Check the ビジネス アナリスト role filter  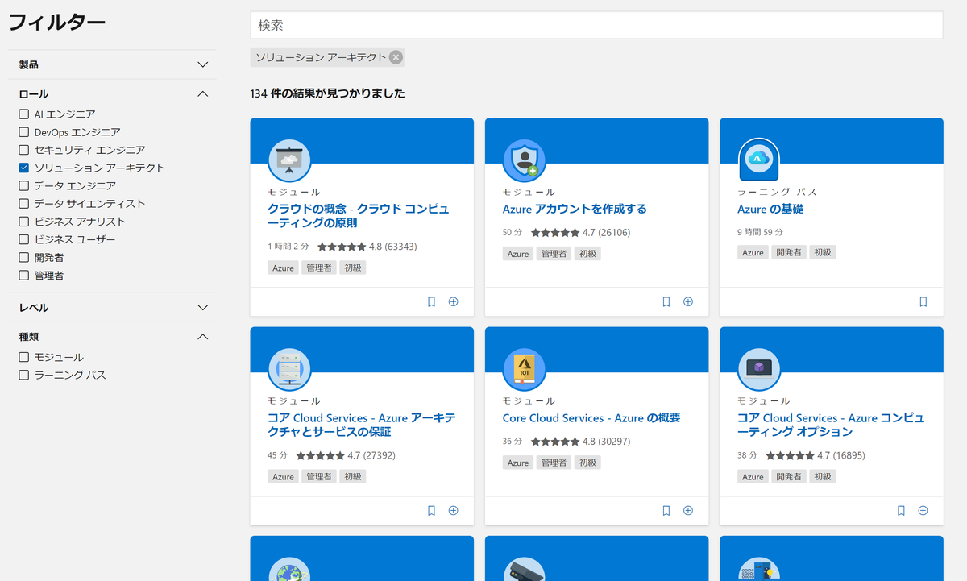coord(24,222)
